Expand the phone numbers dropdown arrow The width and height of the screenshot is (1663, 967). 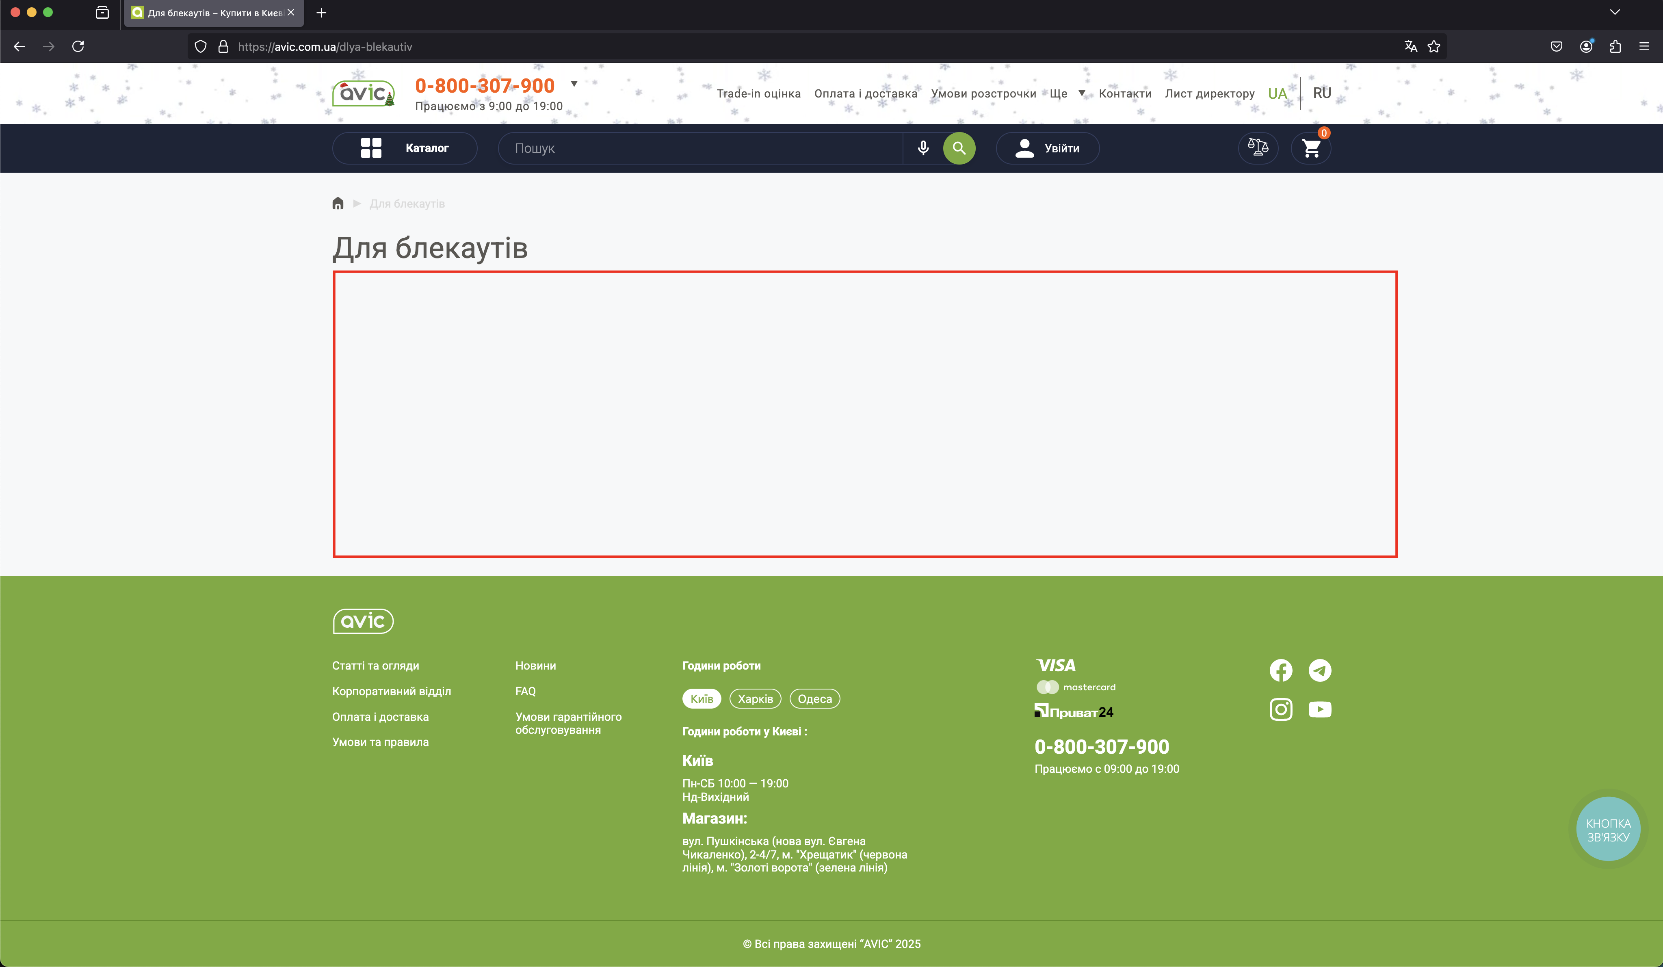pyautogui.click(x=574, y=84)
